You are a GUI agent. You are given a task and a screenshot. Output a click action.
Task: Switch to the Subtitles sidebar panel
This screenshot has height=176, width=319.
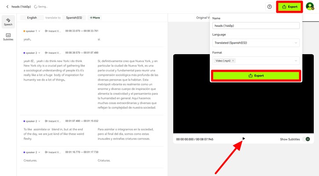click(8, 37)
